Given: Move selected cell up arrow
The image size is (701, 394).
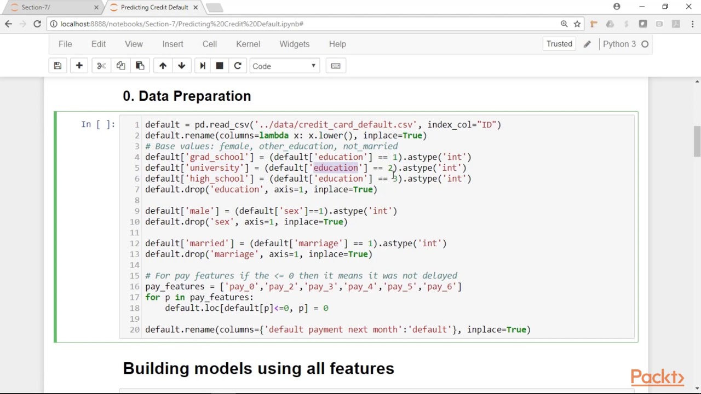Looking at the screenshot, I should point(163,66).
